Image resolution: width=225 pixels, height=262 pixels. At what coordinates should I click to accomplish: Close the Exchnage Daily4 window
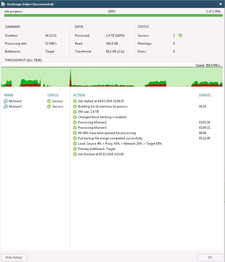pyautogui.click(x=220, y=4)
